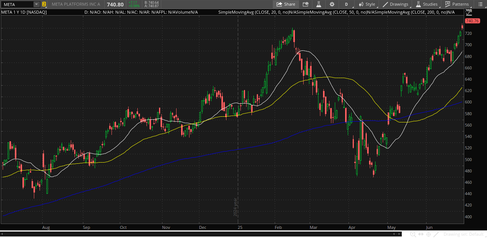The image size is (487, 238).
Task: Open the flask Edit Studies icon
Action: click(318, 4)
